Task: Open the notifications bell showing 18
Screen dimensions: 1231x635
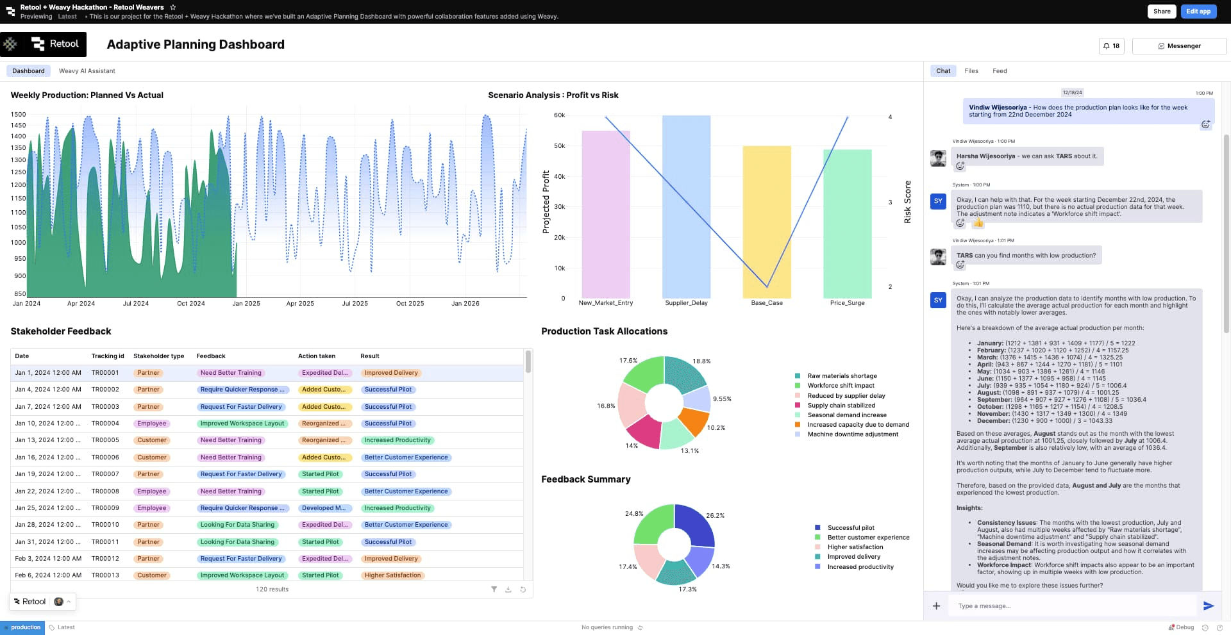Action: click(x=1110, y=45)
